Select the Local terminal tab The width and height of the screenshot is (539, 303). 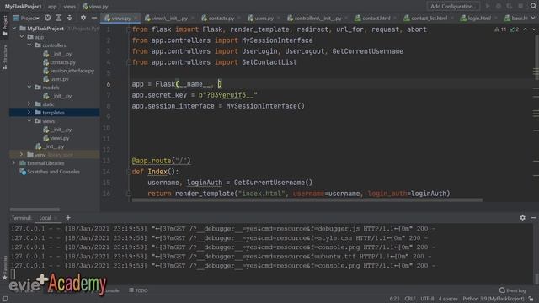(45, 218)
